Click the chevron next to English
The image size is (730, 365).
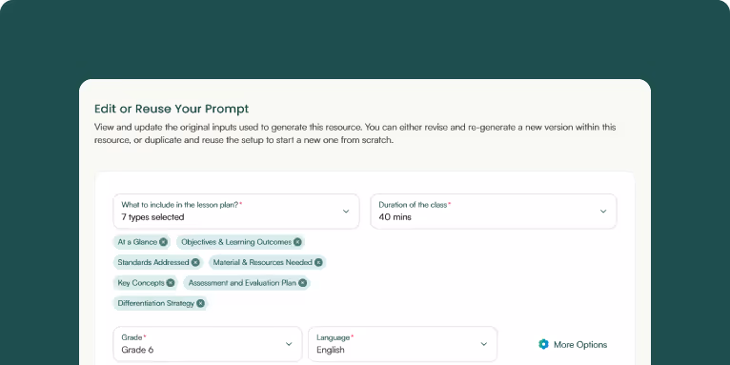pos(484,344)
